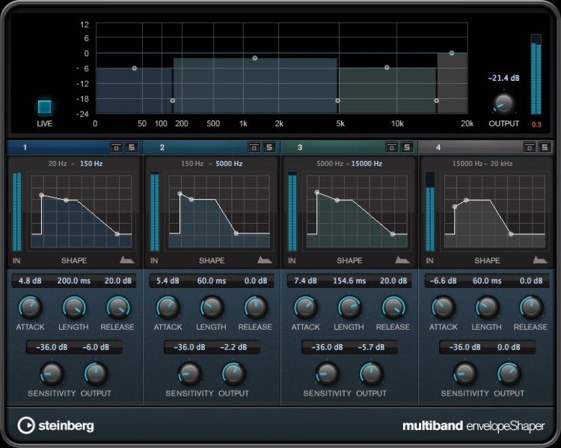Click band 1 level handle in frequency display

(135, 68)
